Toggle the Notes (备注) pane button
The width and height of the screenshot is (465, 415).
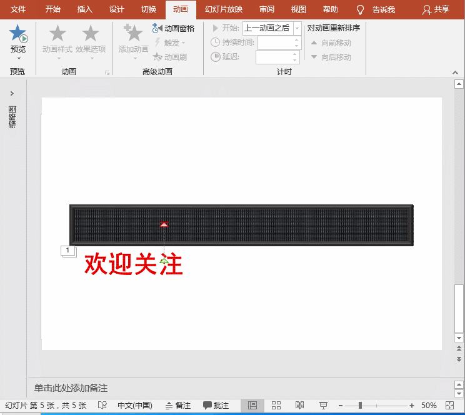click(178, 405)
